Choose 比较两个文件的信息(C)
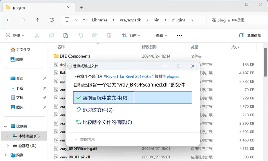This screenshot has width=268, height=161. [104, 122]
